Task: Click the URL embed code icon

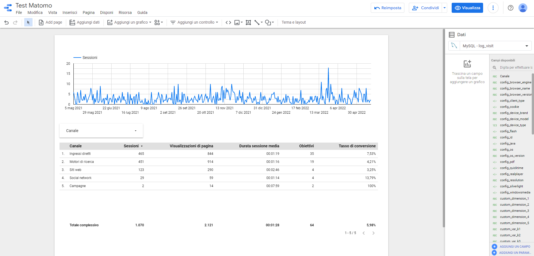Action: [x=228, y=23]
